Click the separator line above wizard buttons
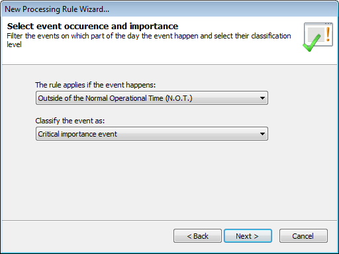 click(169, 220)
